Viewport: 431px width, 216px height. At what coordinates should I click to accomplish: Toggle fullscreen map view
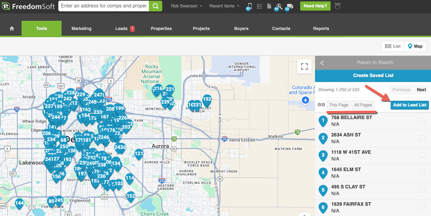tap(304, 66)
